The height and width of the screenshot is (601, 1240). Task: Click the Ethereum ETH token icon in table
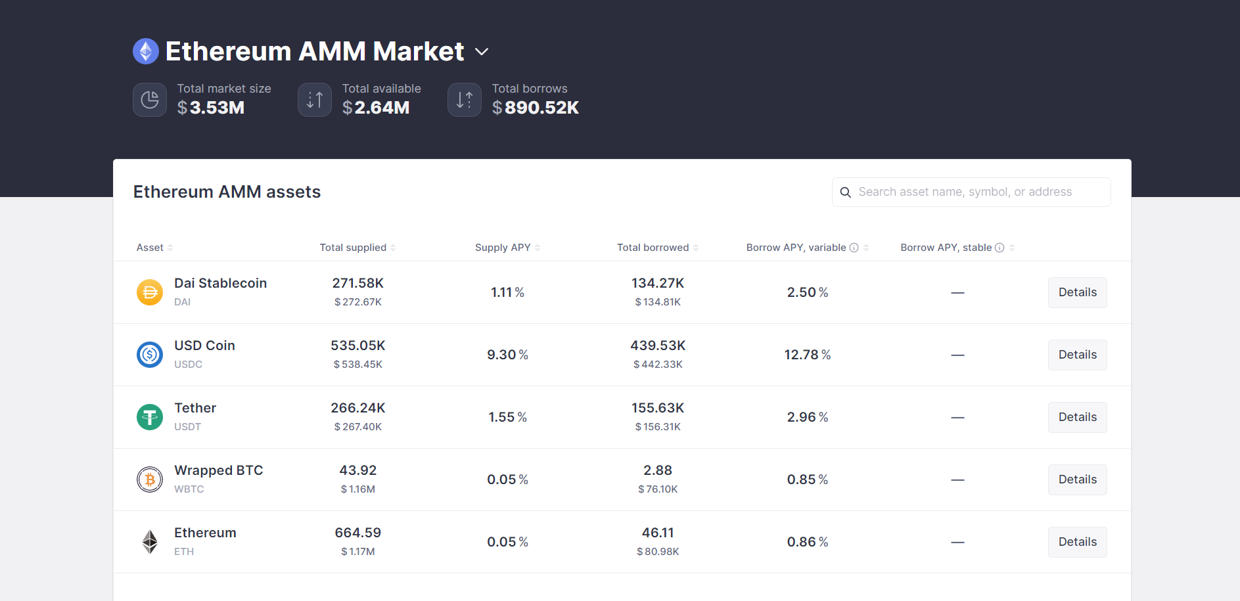point(150,542)
